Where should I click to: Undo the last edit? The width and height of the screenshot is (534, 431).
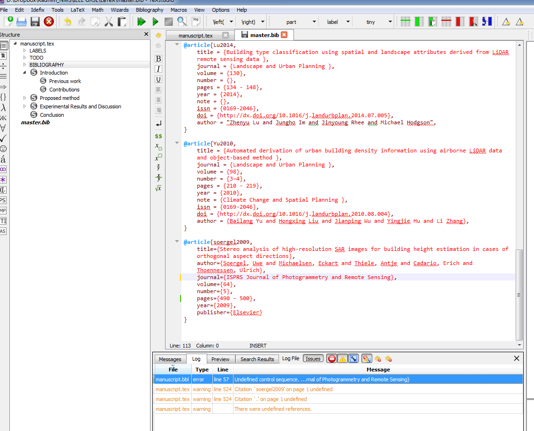click(x=68, y=22)
